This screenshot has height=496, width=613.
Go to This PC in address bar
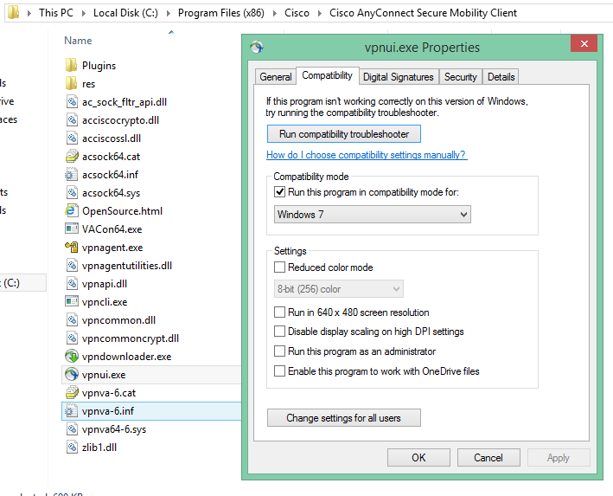coord(56,13)
